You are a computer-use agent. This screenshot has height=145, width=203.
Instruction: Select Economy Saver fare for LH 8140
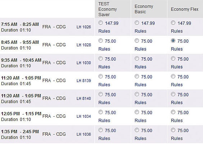pyautogui.click(x=100, y=94)
